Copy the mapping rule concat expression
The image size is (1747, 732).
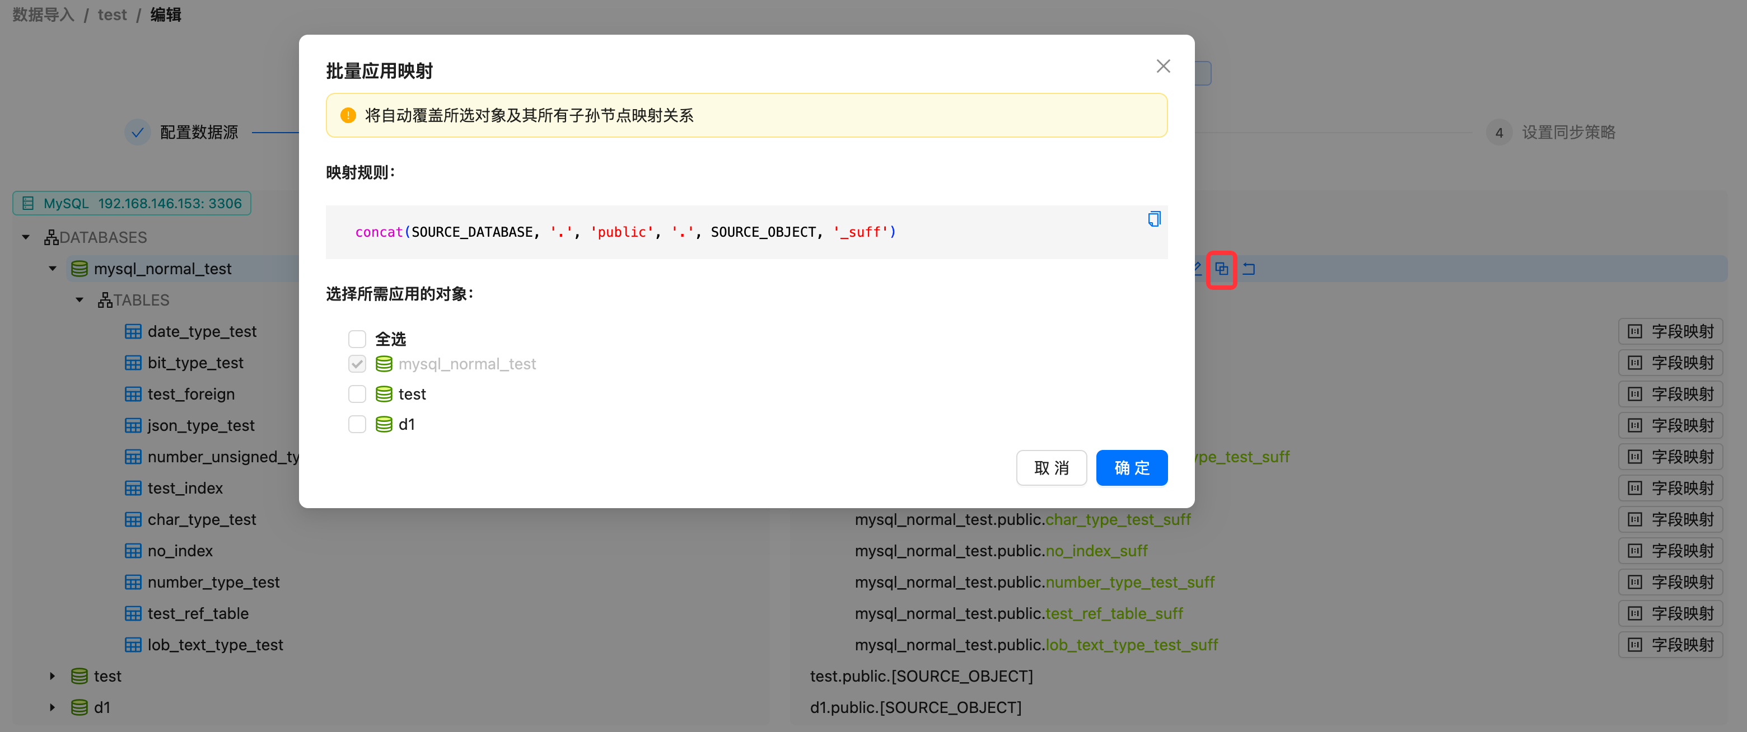tap(1153, 219)
